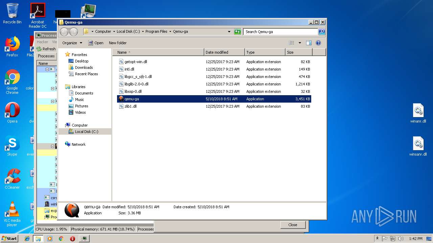This screenshot has width=433, height=243.
Task: Select intl.dll file
Action: point(214,69)
